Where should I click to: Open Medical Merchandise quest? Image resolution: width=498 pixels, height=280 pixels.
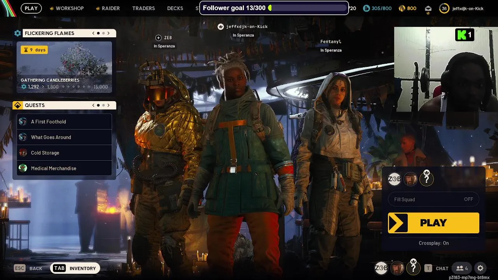point(65,168)
